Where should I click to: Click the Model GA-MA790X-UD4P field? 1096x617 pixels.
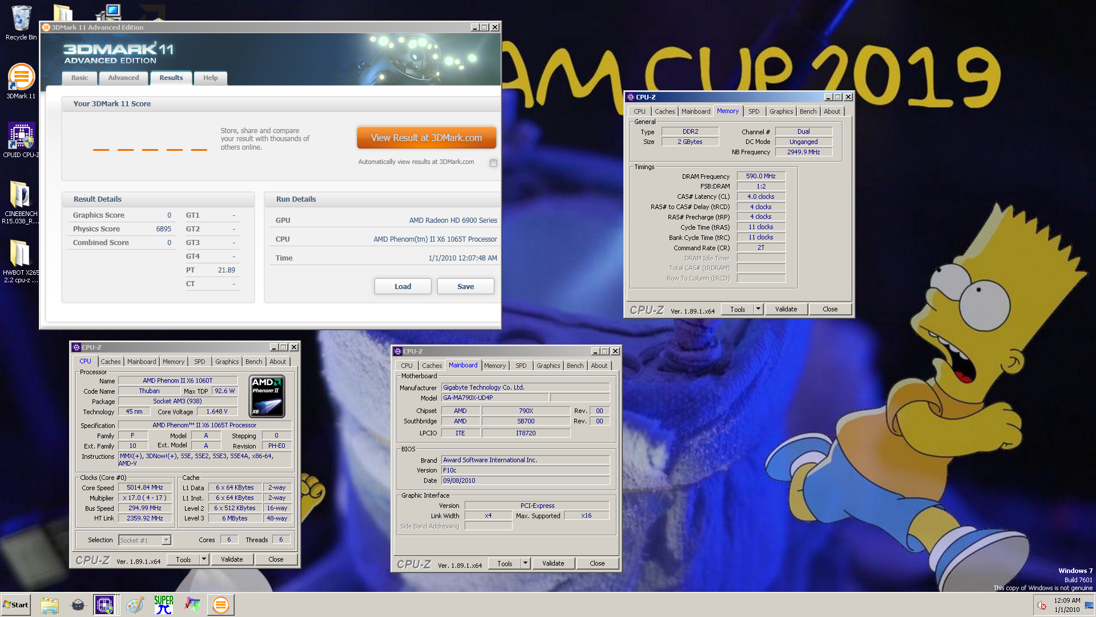495,398
